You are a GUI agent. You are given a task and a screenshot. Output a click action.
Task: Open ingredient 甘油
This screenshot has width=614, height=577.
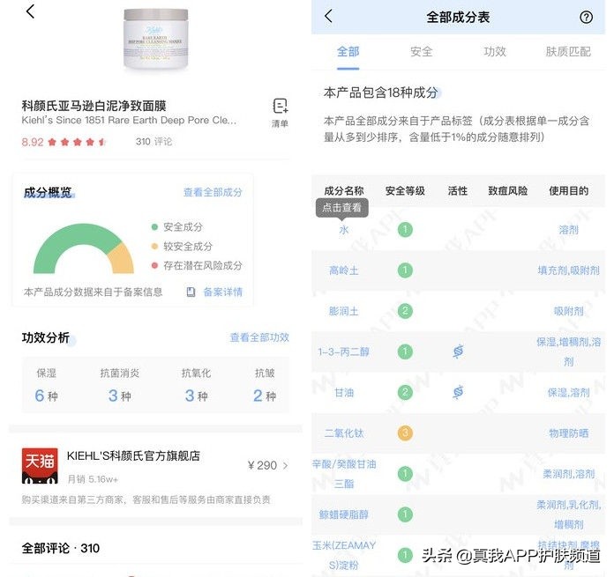pyautogui.click(x=344, y=393)
